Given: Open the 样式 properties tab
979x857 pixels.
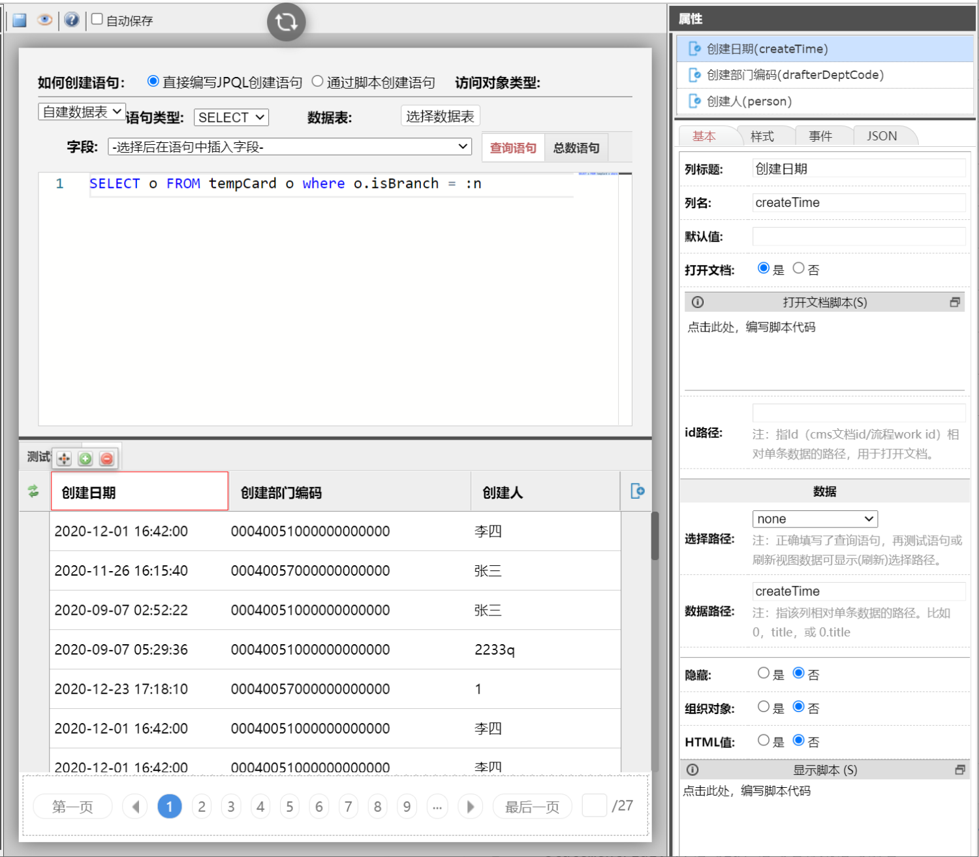Looking at the screenshot, I should pos(762,136).
